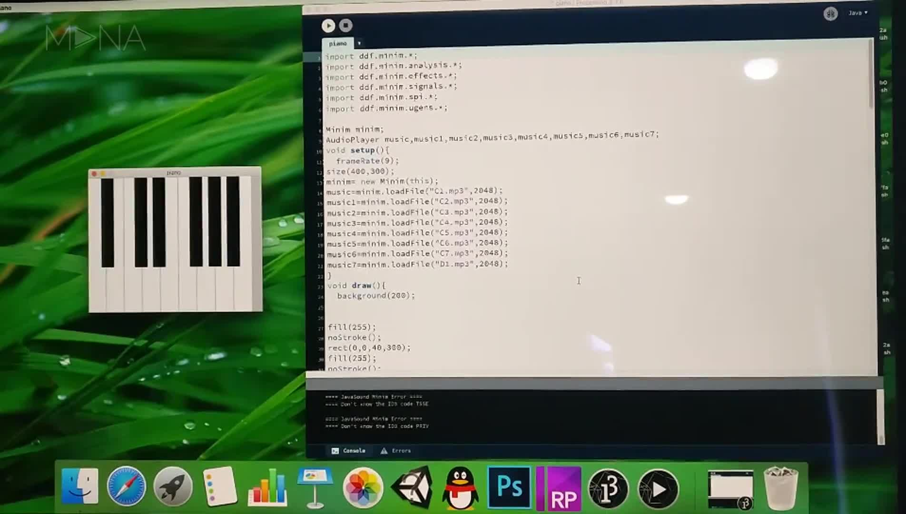Switch to the Console tab
The image size is (906, 514).
pos(348,450)
